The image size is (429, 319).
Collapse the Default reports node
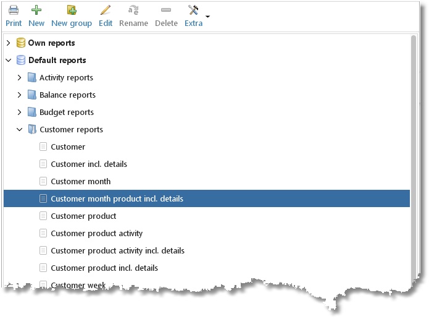8,61
